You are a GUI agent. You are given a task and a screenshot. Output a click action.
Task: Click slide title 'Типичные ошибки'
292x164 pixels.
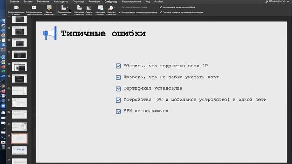click(x=104, y=34)
